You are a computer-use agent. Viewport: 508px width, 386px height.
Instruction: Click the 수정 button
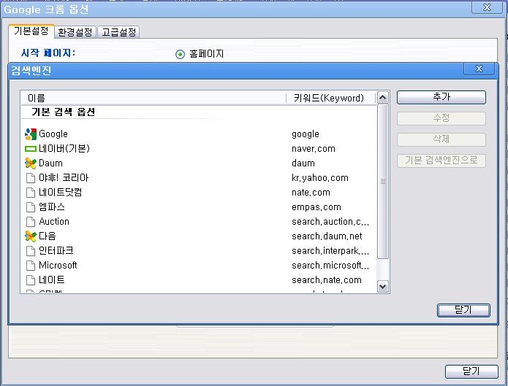pyautogui.click(x=441, y=118)
